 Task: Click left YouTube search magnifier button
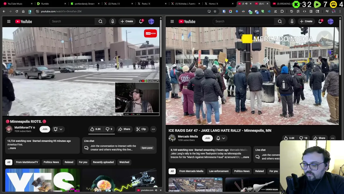pyautogui.click(x=101, y=21)
